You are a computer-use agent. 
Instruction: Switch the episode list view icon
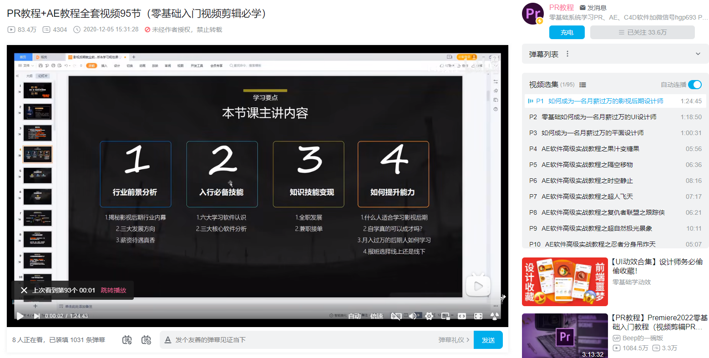[582, 85]
